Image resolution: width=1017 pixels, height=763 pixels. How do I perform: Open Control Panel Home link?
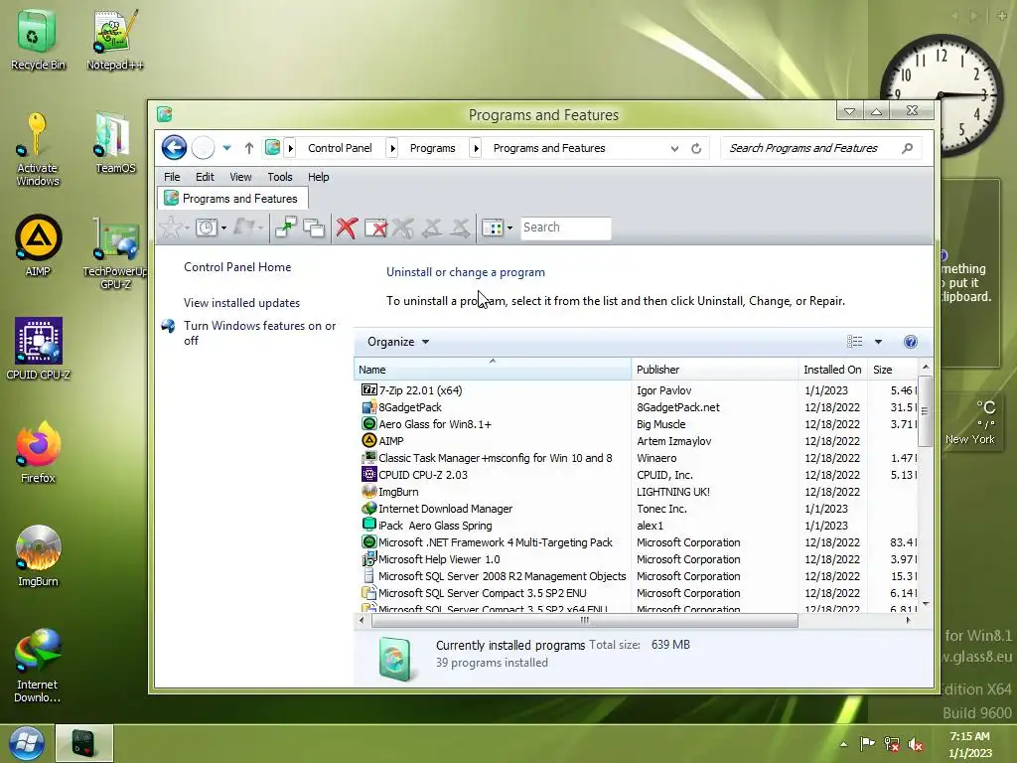coord(237,266)
